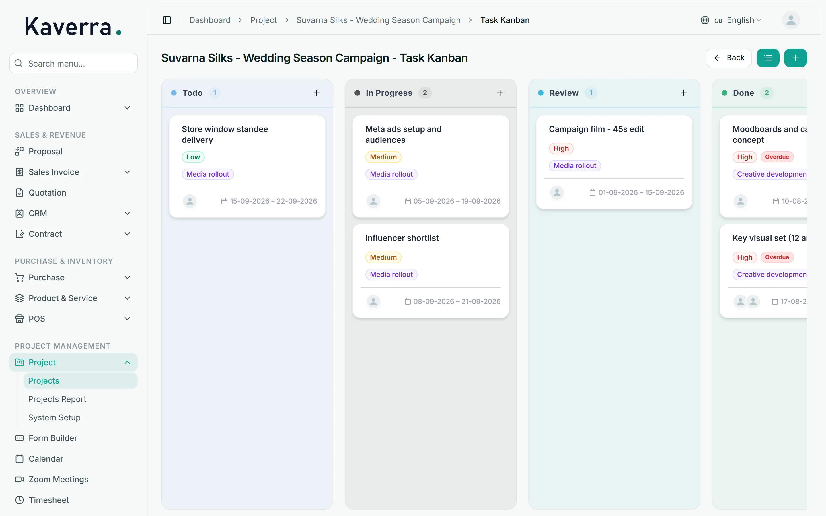
Task: Click globe language icon
Action: point(705,20)
